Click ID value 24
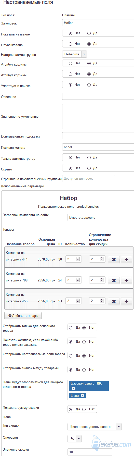 60,280
